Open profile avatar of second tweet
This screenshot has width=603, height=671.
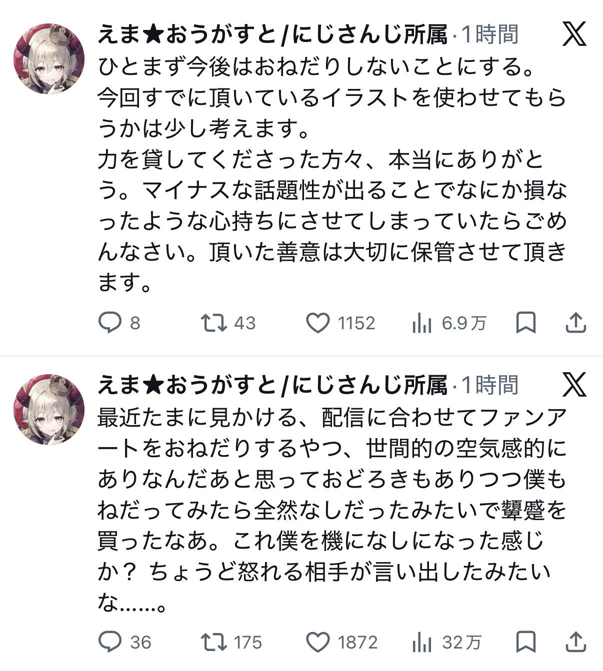[49, 409]
